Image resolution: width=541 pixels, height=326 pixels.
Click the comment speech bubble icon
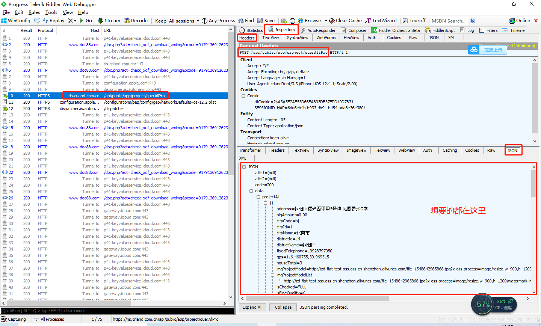point(37,21)
